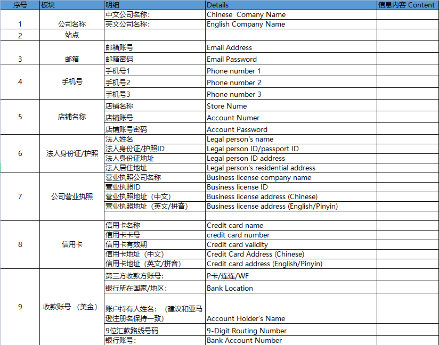Select the header cell '明细'
This screenshot has width=439, height=345.
point(155,5)
